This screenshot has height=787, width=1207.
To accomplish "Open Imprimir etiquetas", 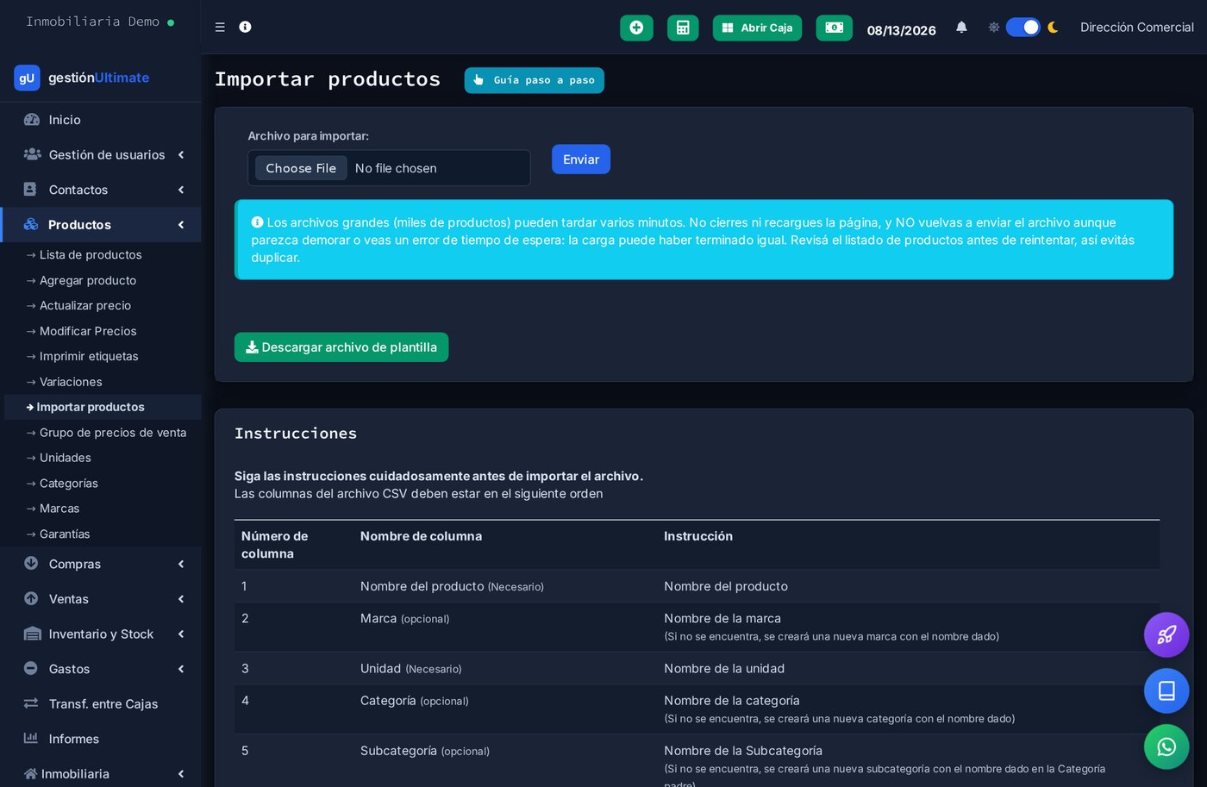I will click(89, 356).
